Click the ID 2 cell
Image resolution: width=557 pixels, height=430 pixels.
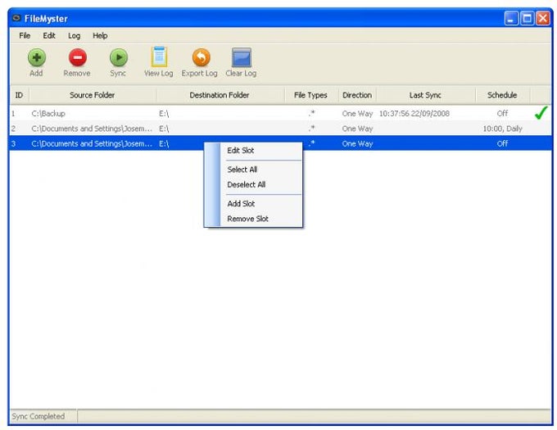pyautogui.click(x=13, y=129)
